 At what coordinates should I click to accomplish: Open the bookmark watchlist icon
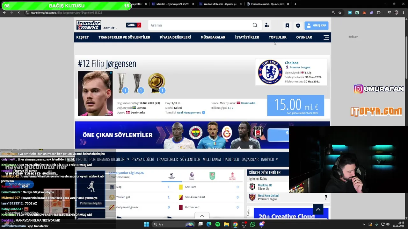[287, 25]
